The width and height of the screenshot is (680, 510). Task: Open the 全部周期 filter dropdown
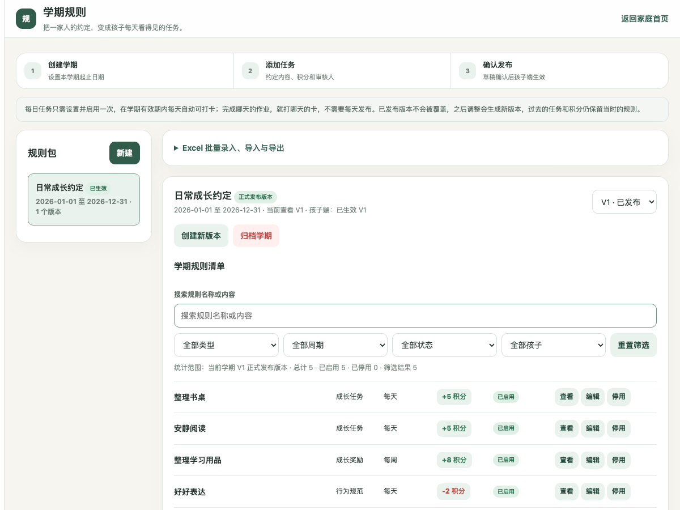tap(335, 345)
